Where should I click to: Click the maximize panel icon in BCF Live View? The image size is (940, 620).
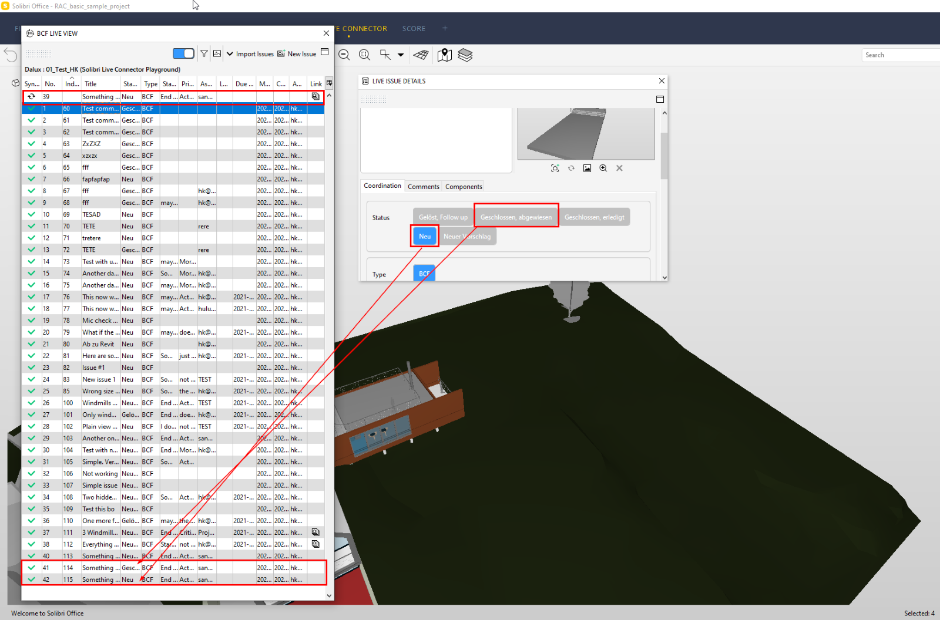point(325,52)
